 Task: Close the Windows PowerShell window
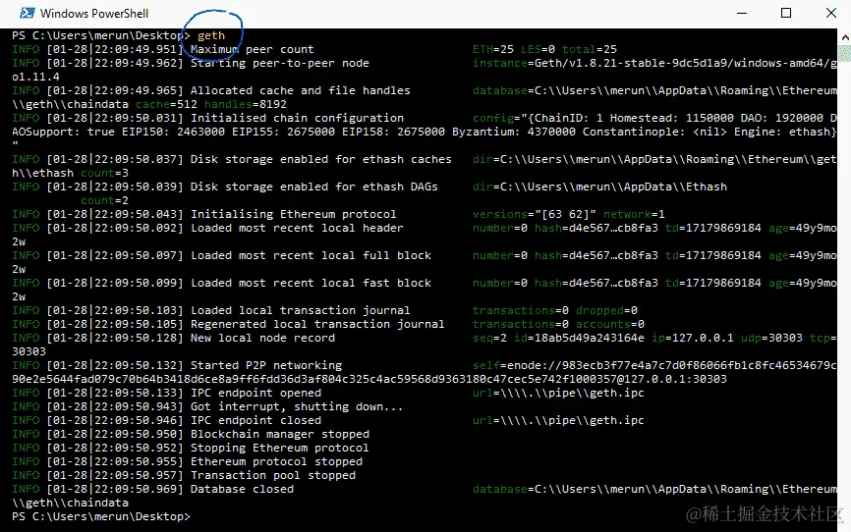tap(831, 13)
